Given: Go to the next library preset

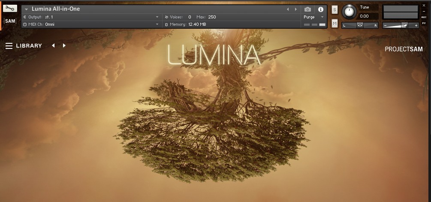Looking at the screenshot, I should (64, 45).
